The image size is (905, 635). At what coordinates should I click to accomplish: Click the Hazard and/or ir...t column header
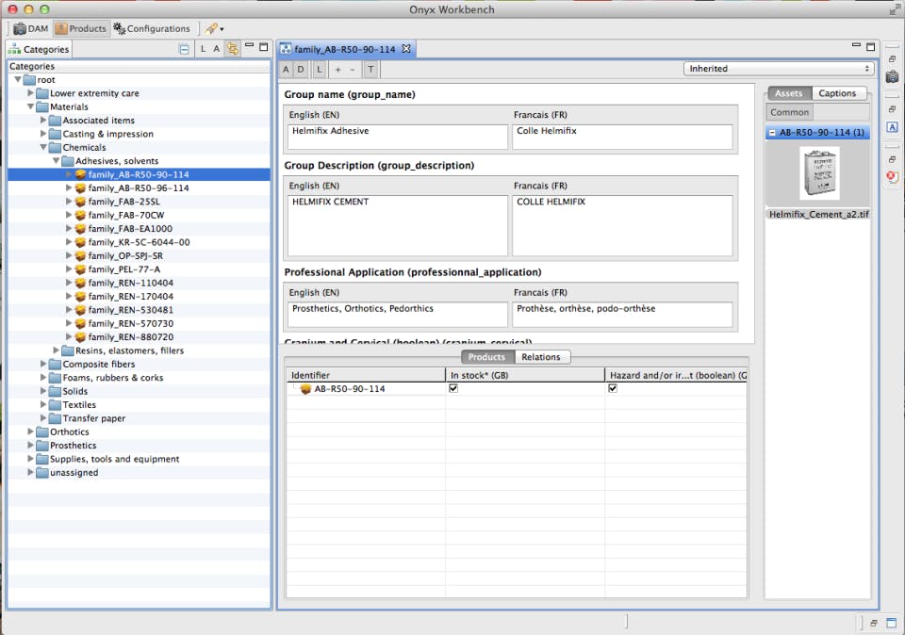pyautogui.click(x=676, y=376)
